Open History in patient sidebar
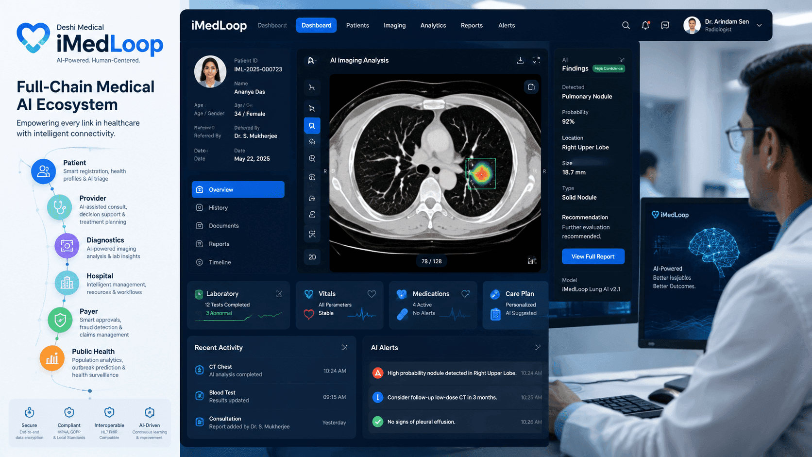 coord(238,207)
